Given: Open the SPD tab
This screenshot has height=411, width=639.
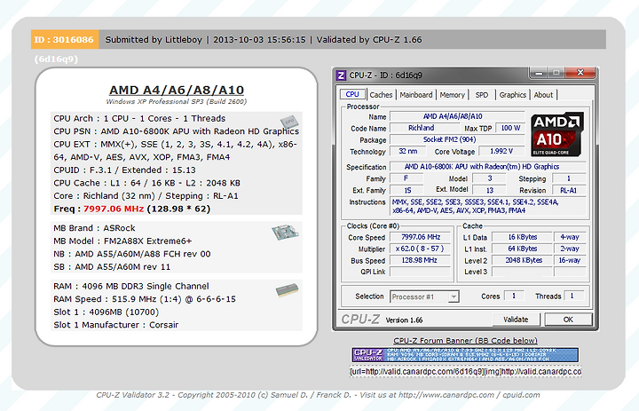Looking at the screenshot, I should pos(482,95).
